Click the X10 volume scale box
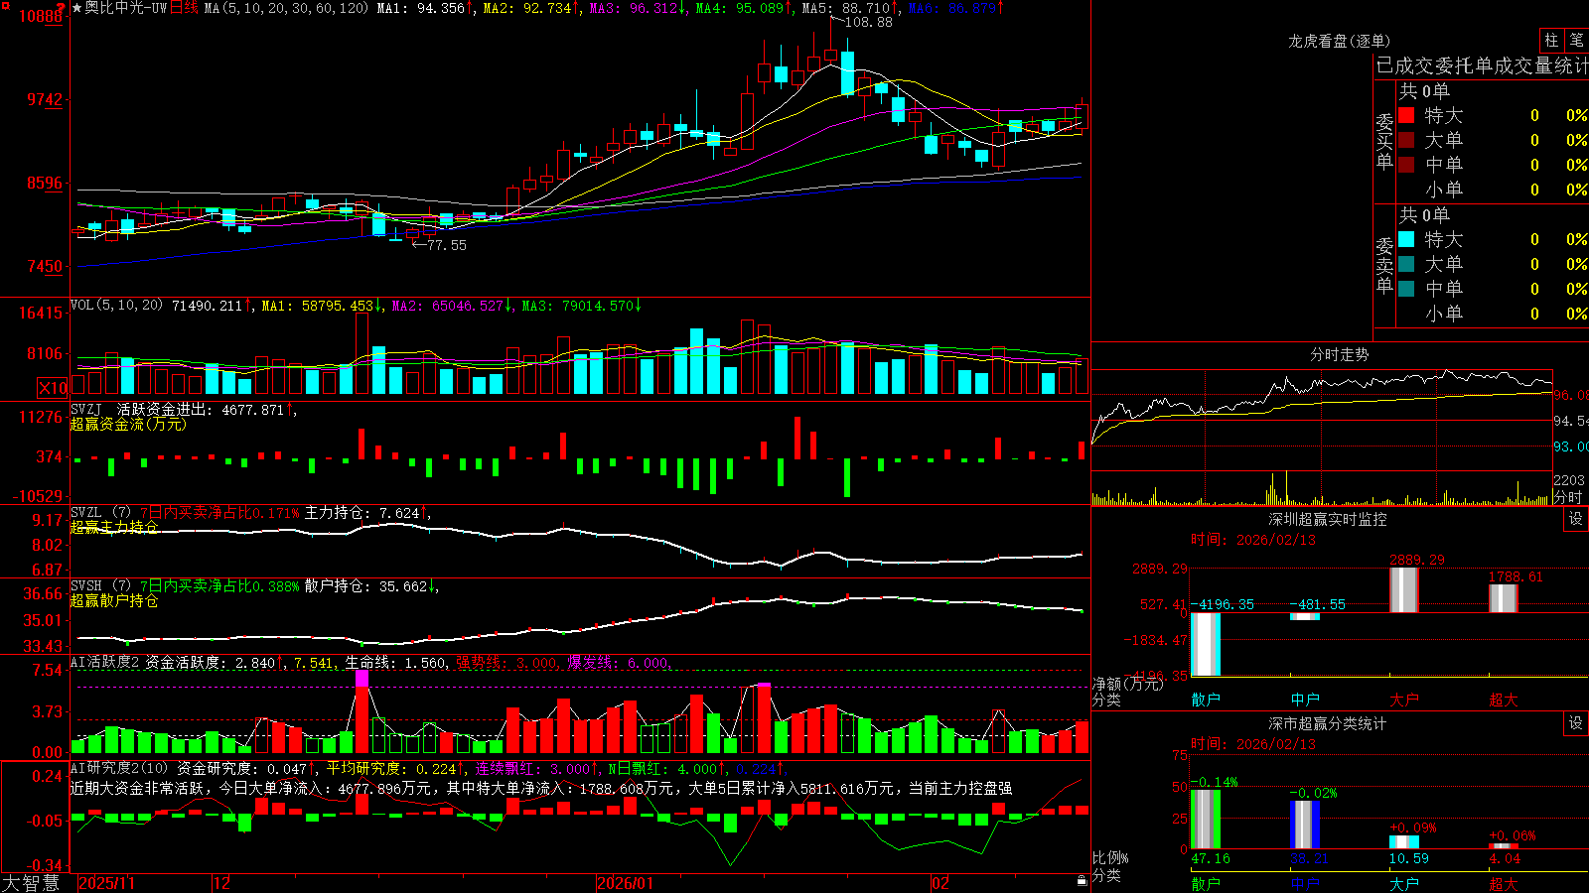The image size is (1589, 893). click(53, 388)
